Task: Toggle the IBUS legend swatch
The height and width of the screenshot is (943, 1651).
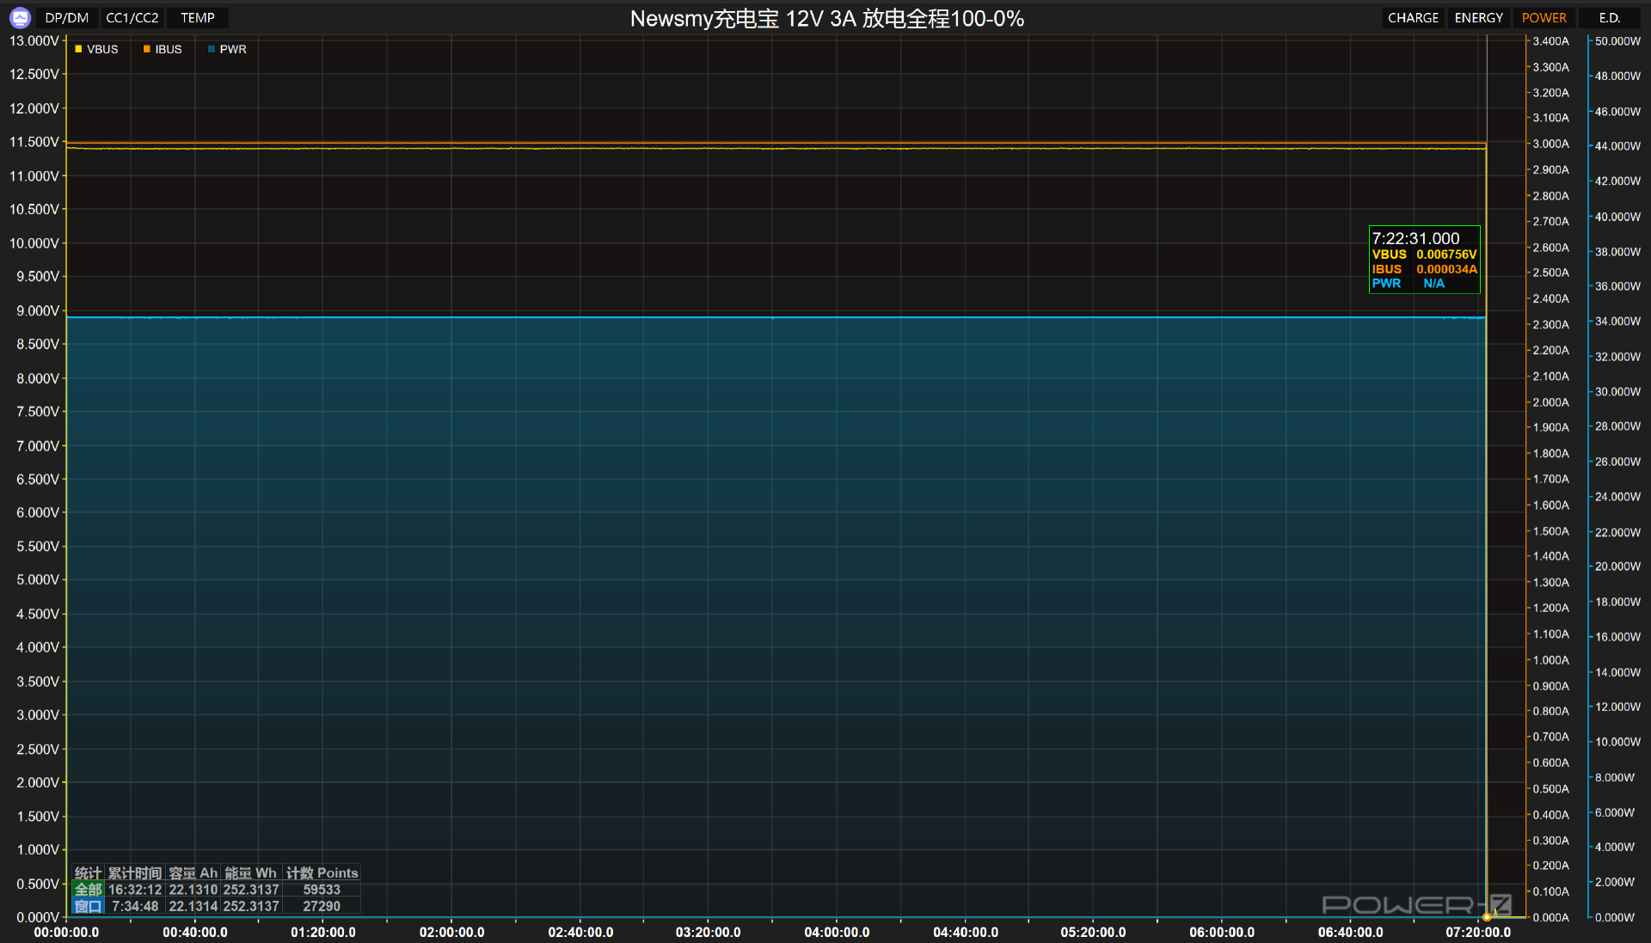Action: (x=147, y=49)
